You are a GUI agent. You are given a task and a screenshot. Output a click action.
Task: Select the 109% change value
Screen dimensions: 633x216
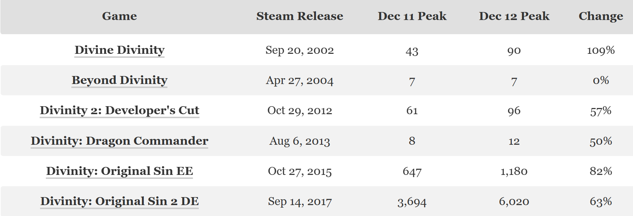(x=601, y=50)
